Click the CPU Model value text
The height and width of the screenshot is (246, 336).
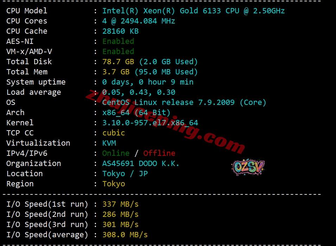click(193, 11)
